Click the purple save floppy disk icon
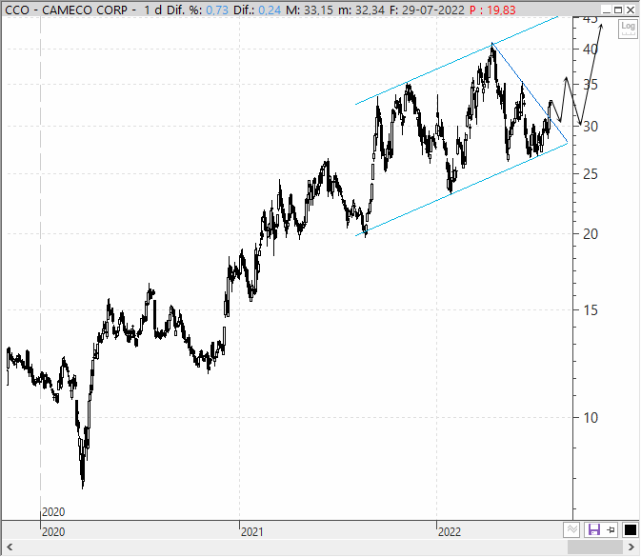641x557 pixels. click(593, 530)
